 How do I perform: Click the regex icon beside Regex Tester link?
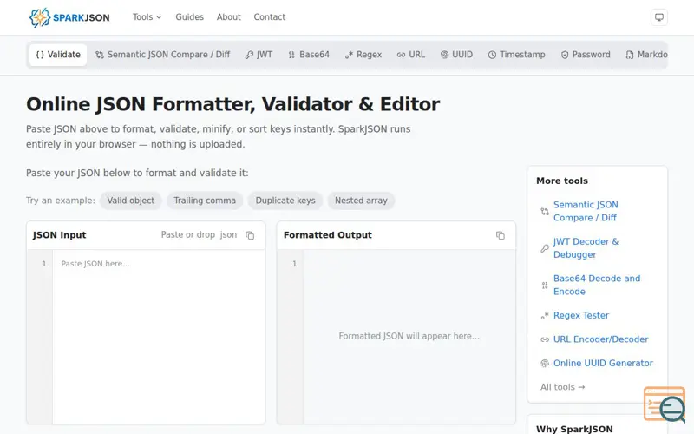[545, 316]
